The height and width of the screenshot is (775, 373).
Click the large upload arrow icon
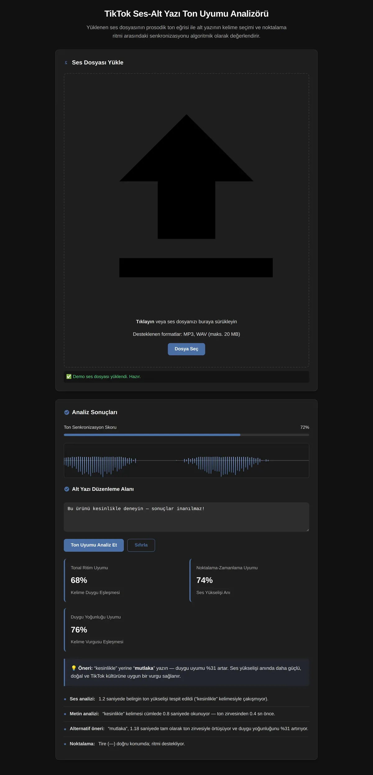pyautogui.click(x=196, y=196)
